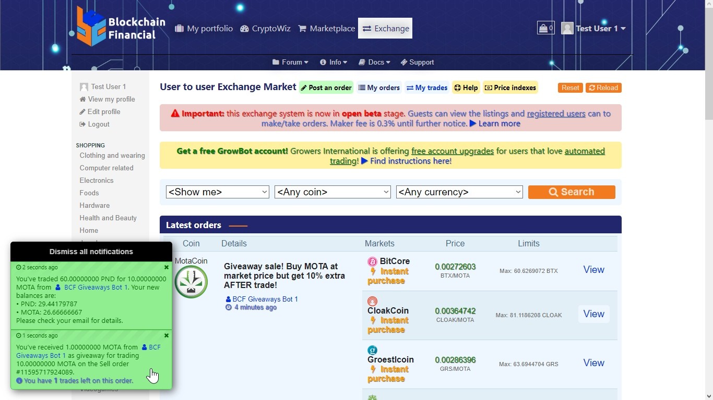Open the Any currency dropdown
This screenshot has width=713, height=400.
point(459,192)
